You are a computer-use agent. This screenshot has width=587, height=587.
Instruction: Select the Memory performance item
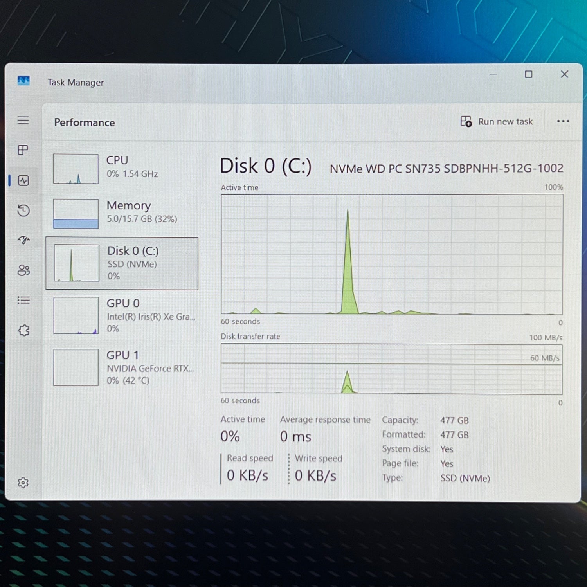(122, 213)
